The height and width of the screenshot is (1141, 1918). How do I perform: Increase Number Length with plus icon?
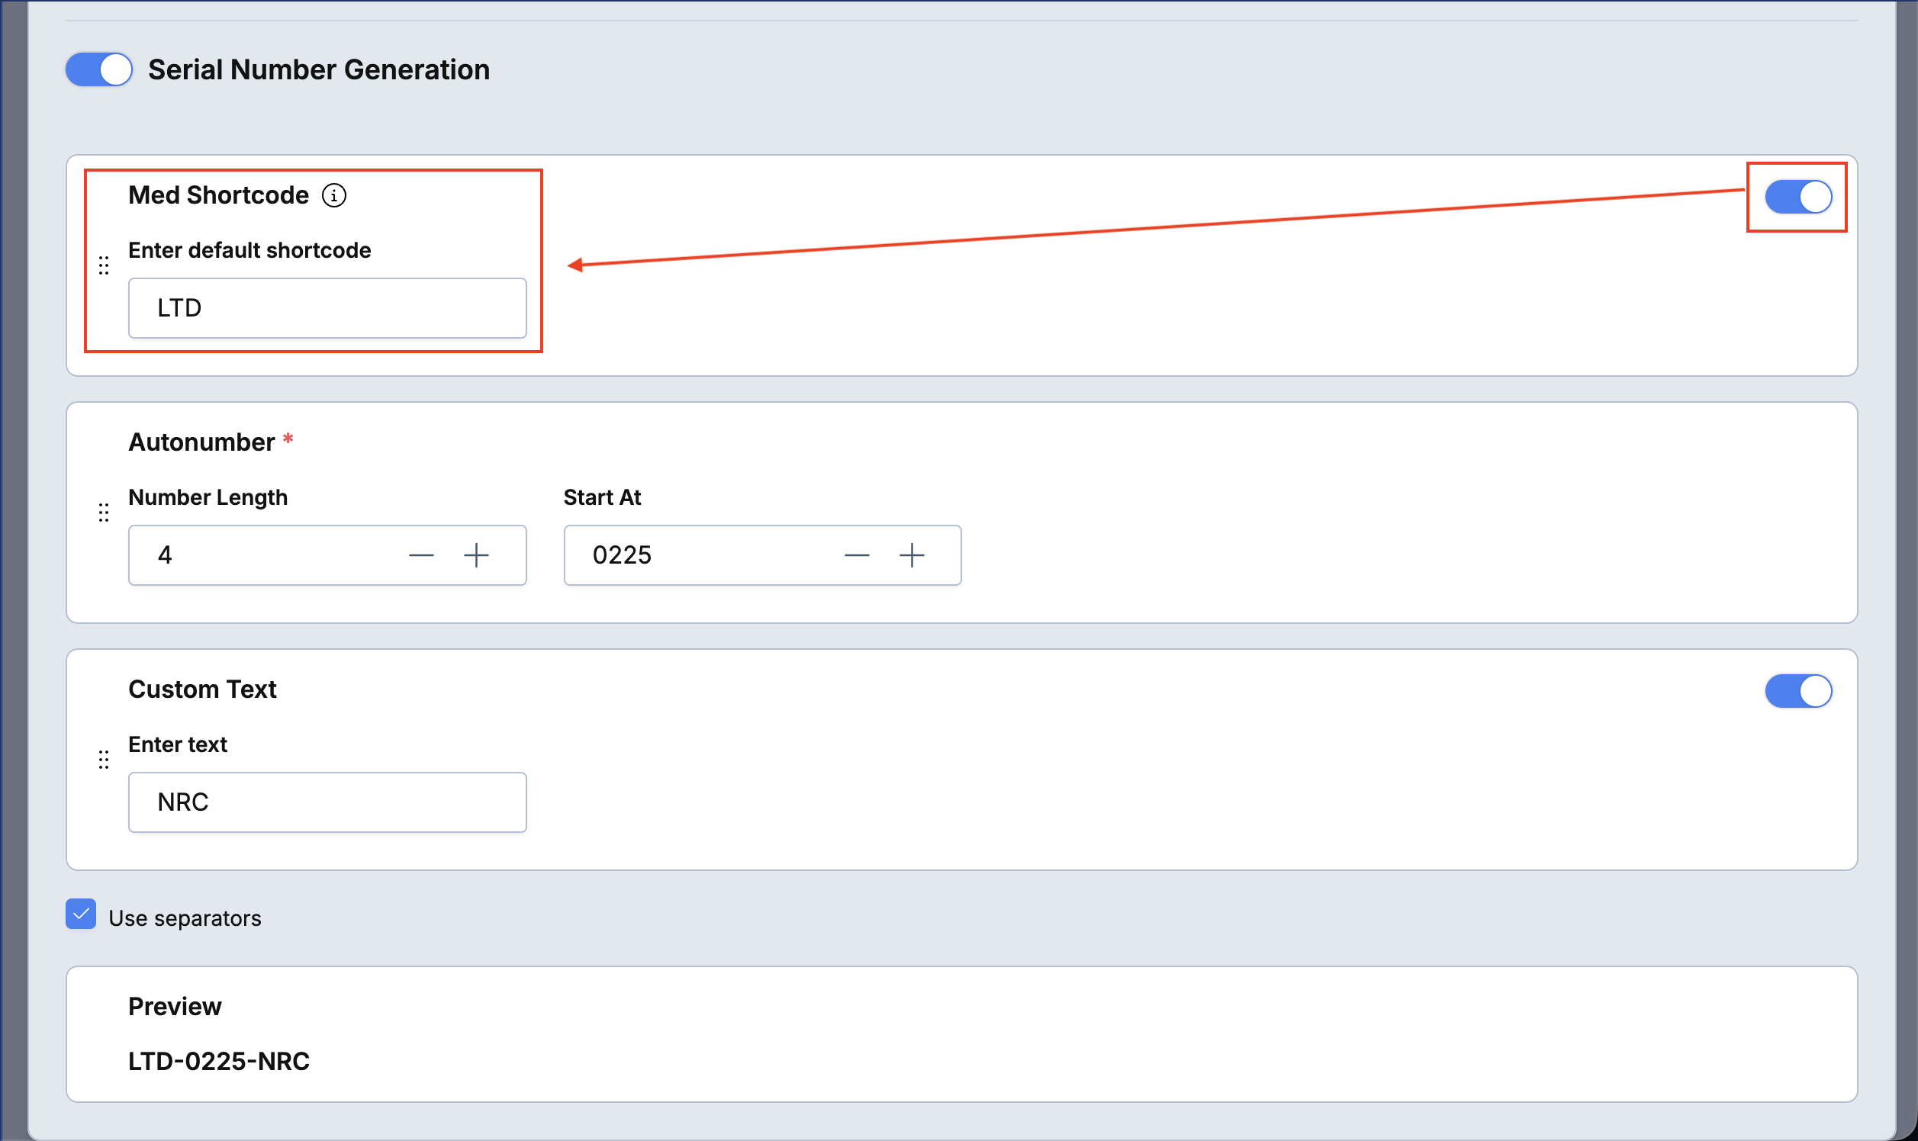pyautogui.click(x=477, y=555)
